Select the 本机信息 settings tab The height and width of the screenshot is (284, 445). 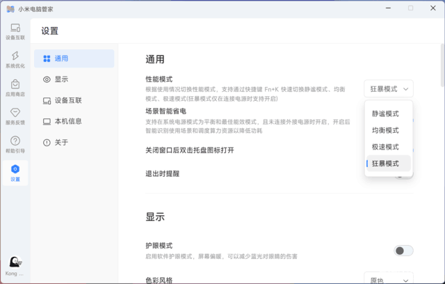pos(74,121)
